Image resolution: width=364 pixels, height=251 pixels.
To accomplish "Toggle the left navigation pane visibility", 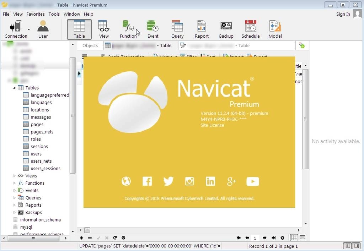I will point(348,246).
